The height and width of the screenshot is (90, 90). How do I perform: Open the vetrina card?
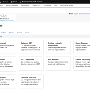pos(8,64)
